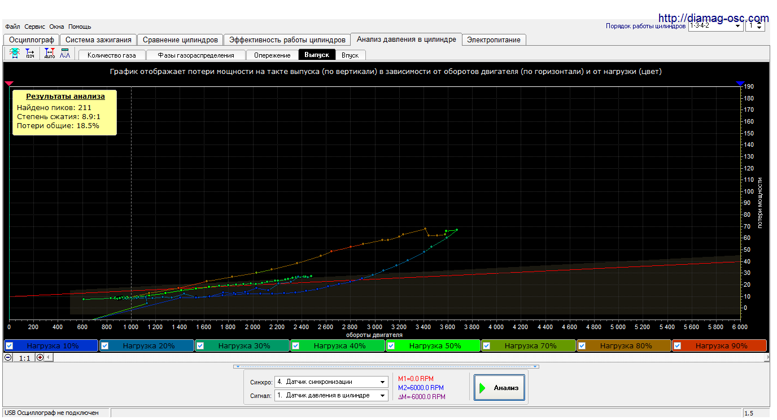777x420 pixels.
Task: Click the 1234 cylinder numbering toolbar icon
Action: (x=30, y=54)
